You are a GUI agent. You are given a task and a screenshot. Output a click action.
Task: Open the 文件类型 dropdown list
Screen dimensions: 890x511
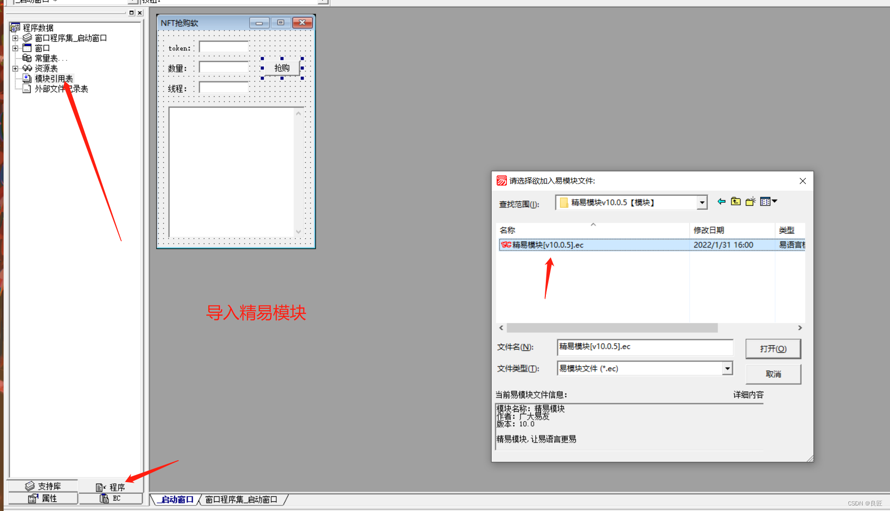pos(727,369)
